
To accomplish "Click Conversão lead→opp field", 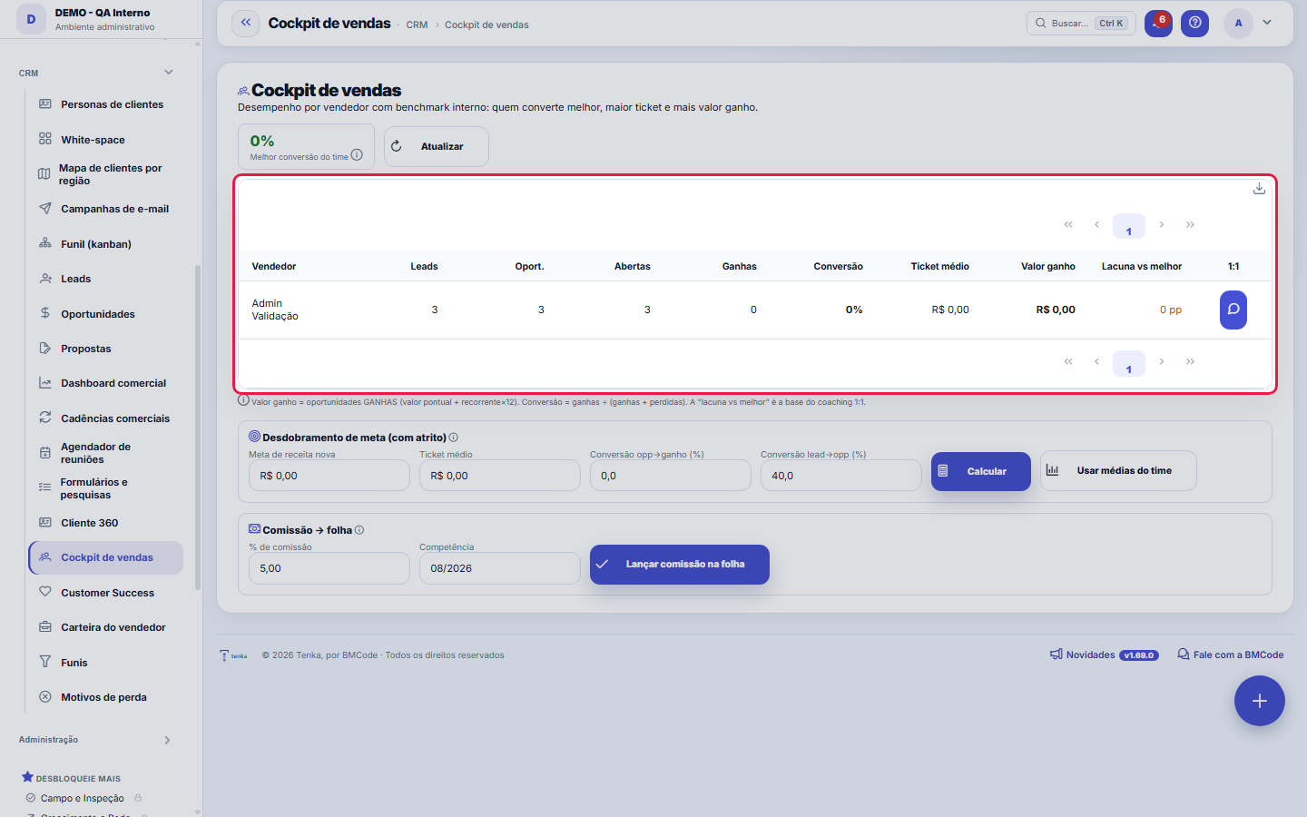I will (841, 476).
